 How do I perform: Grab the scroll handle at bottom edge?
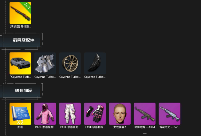pos(145,134)
